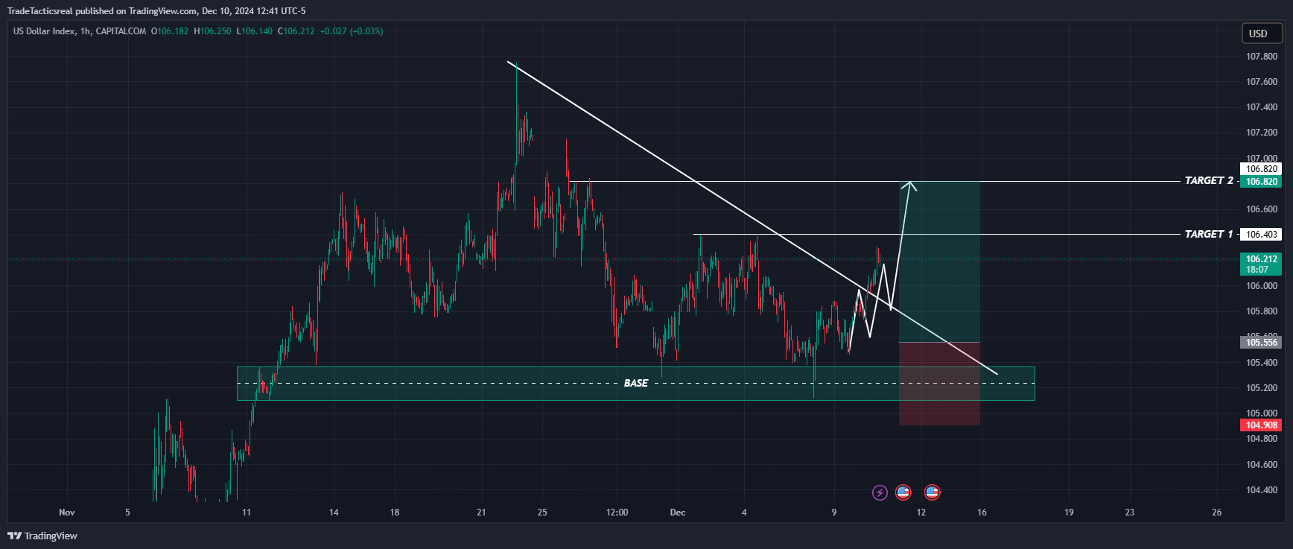The height and width of the screenshot is (549, 1293).
Task: Click the 12:00 label on time axis
Action: [x=617, y=512]
